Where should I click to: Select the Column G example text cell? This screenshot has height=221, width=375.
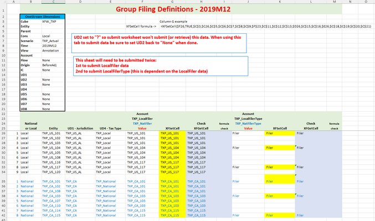(x=173, y=22)
